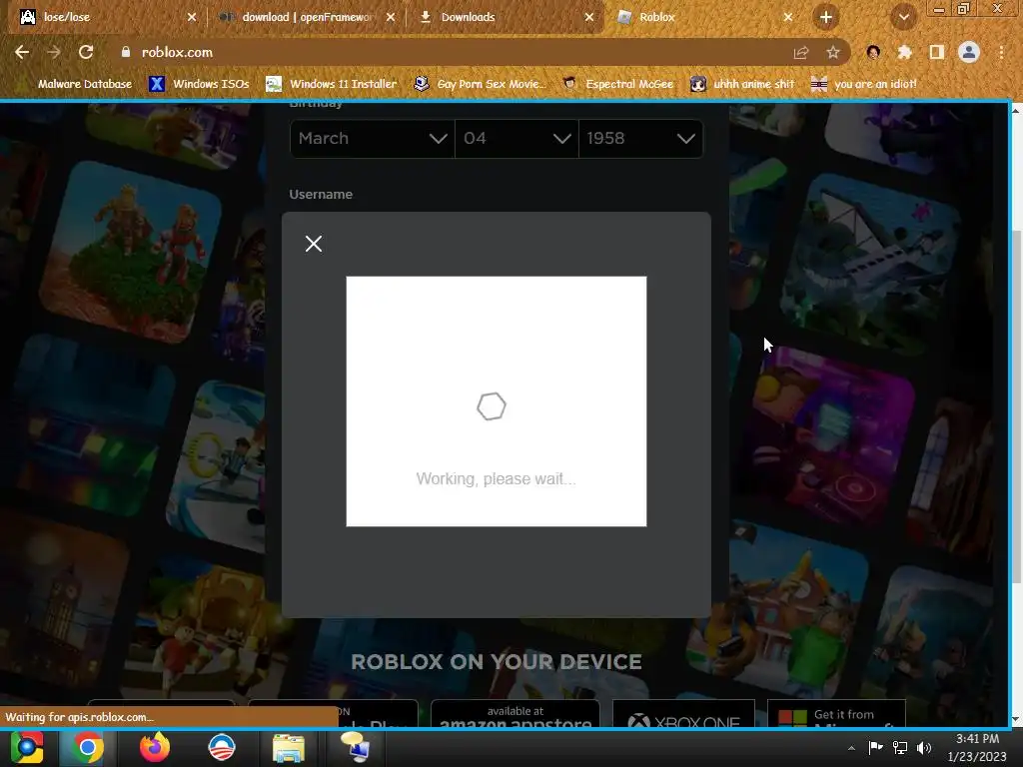Select the Roblox browser tab
This screenshot has height=767, width=1023.
tap(703, 17)
